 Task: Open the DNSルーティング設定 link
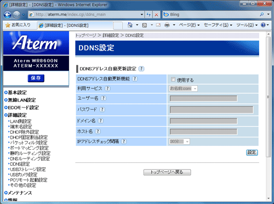click(x=30, y=158)
